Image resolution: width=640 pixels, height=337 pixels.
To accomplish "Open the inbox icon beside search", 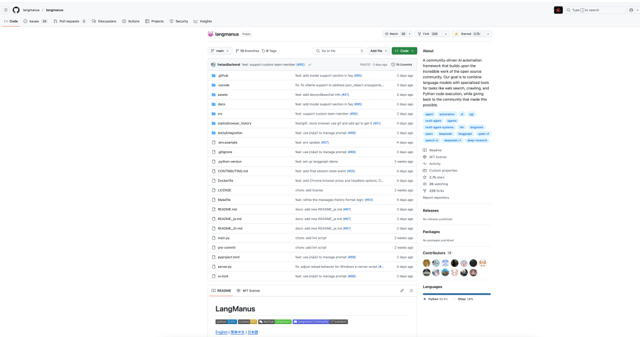I will click(631, 10).
